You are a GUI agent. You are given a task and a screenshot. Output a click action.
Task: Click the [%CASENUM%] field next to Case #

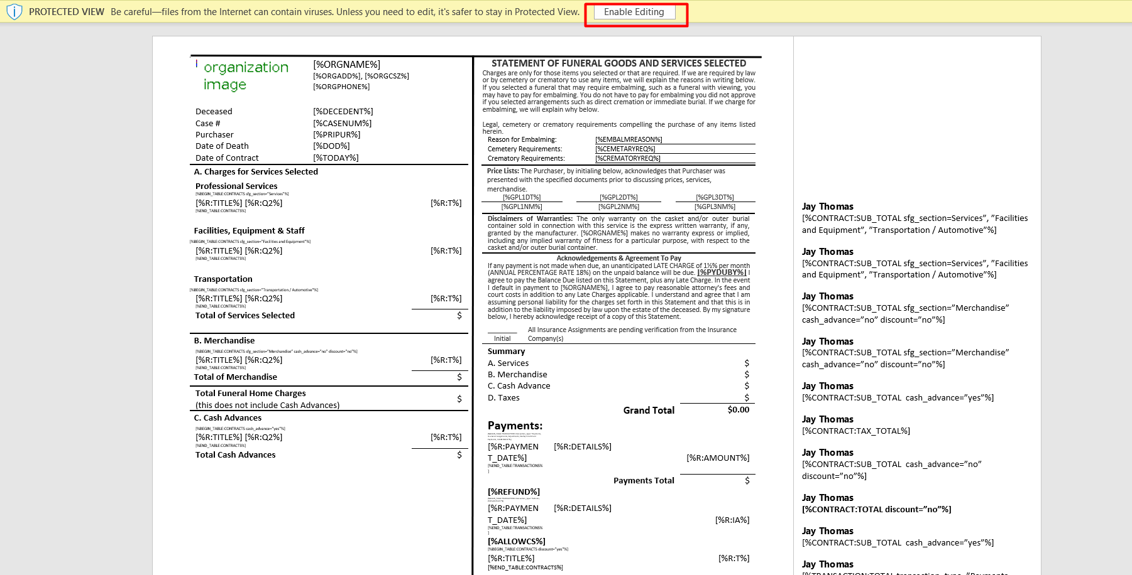coord(342,123)
